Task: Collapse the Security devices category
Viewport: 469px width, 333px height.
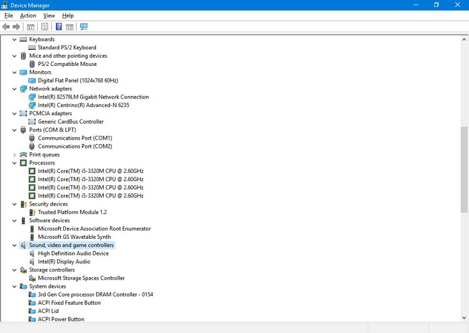Action: pos(14,204)
